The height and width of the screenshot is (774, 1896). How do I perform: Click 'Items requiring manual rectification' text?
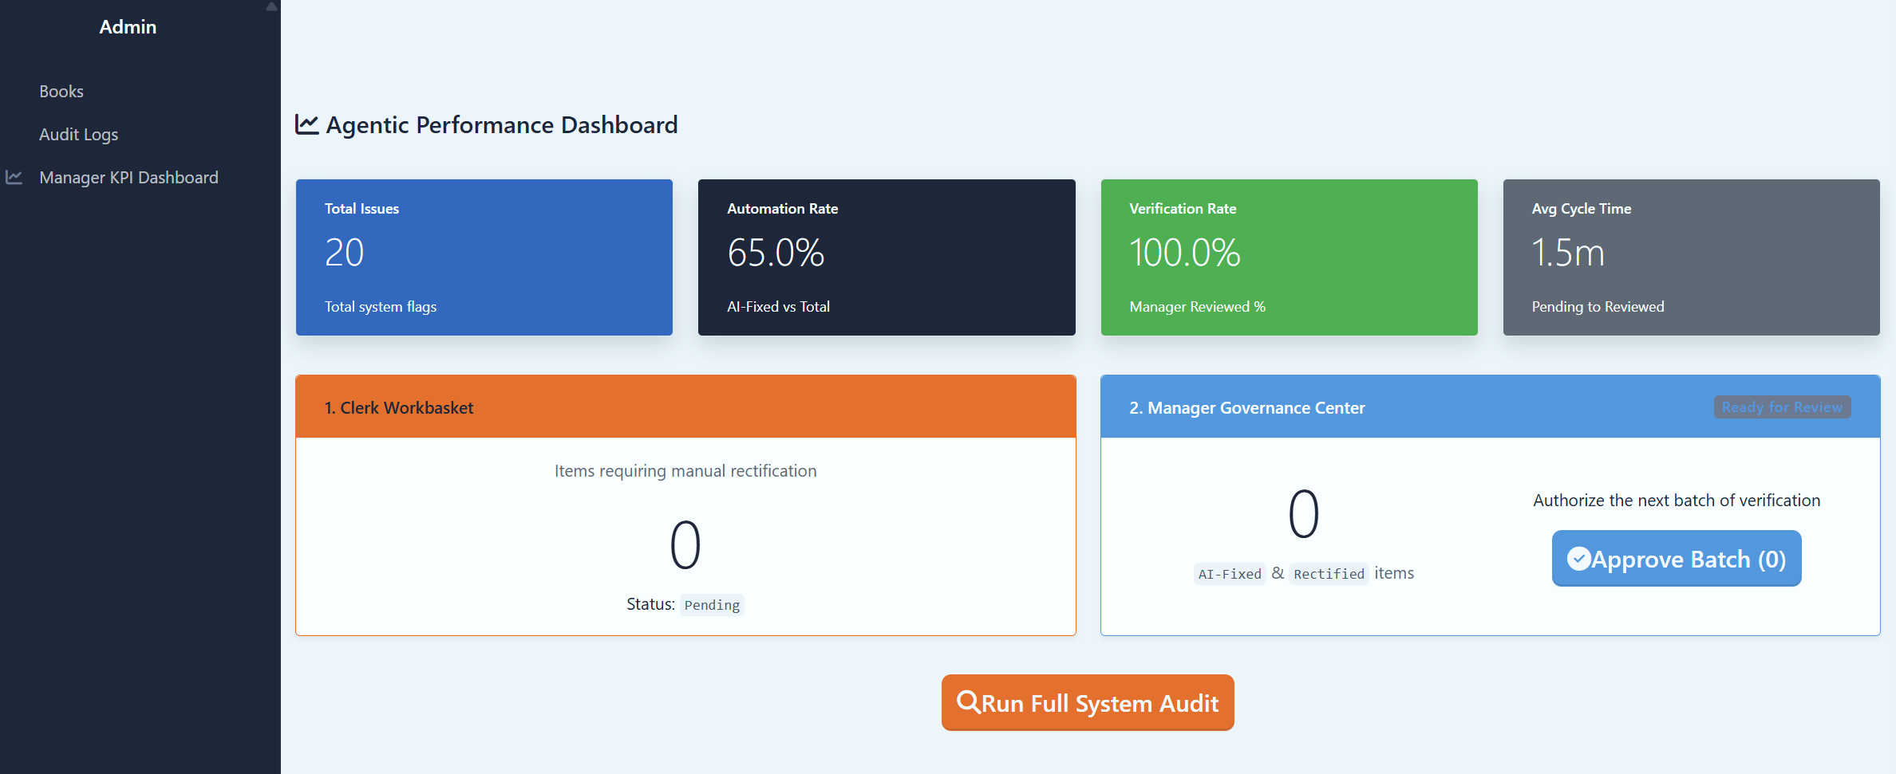click(685, 471)
